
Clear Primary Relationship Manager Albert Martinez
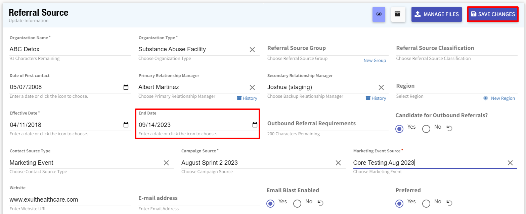click(x=252, y=87)
